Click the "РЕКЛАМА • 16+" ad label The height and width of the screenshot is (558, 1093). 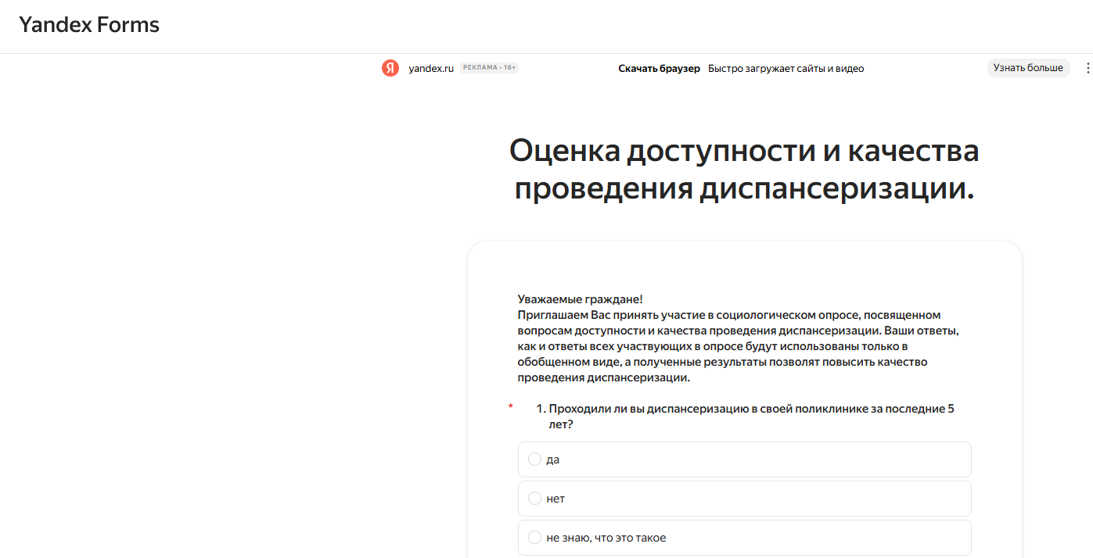tap(489, 68)
